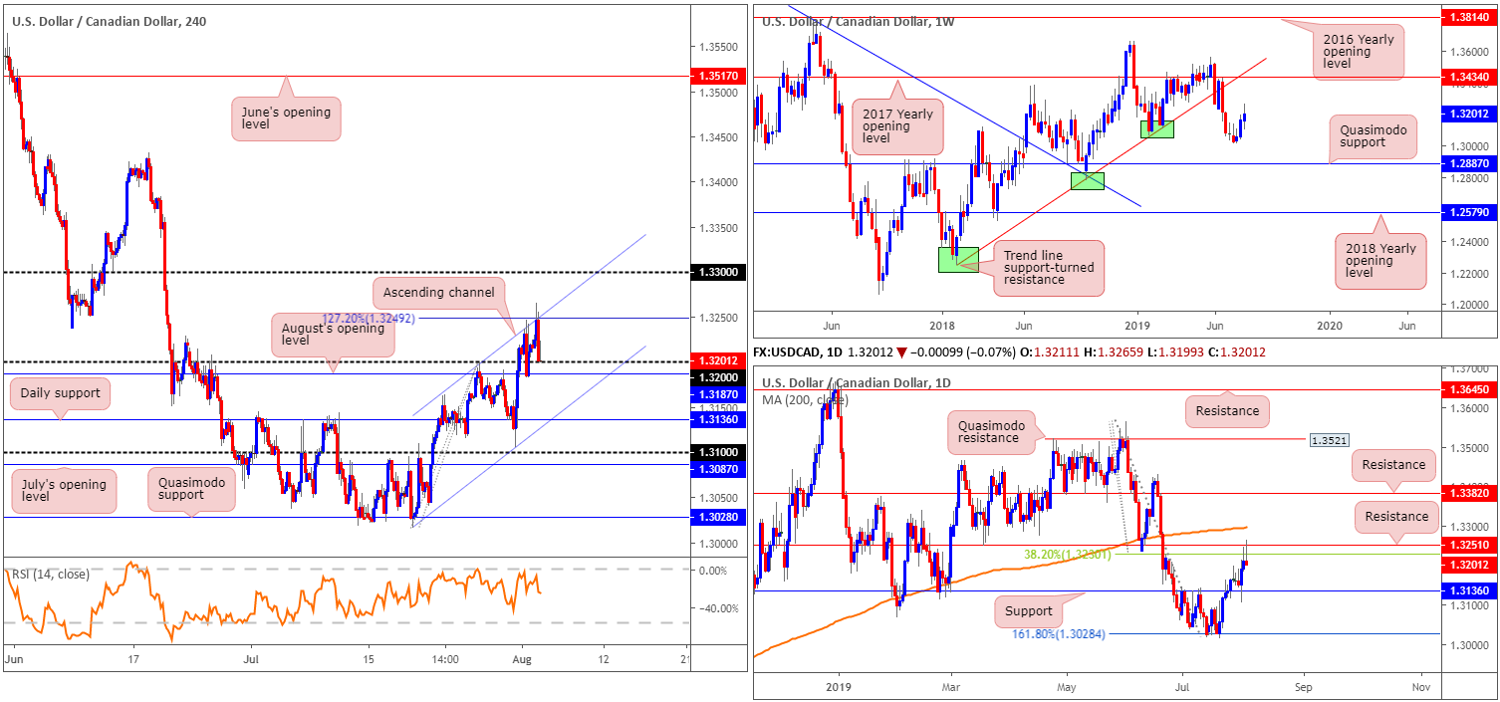
Task: Select the red 1.34340 weekly price label
Action: tap(1470, 77)
